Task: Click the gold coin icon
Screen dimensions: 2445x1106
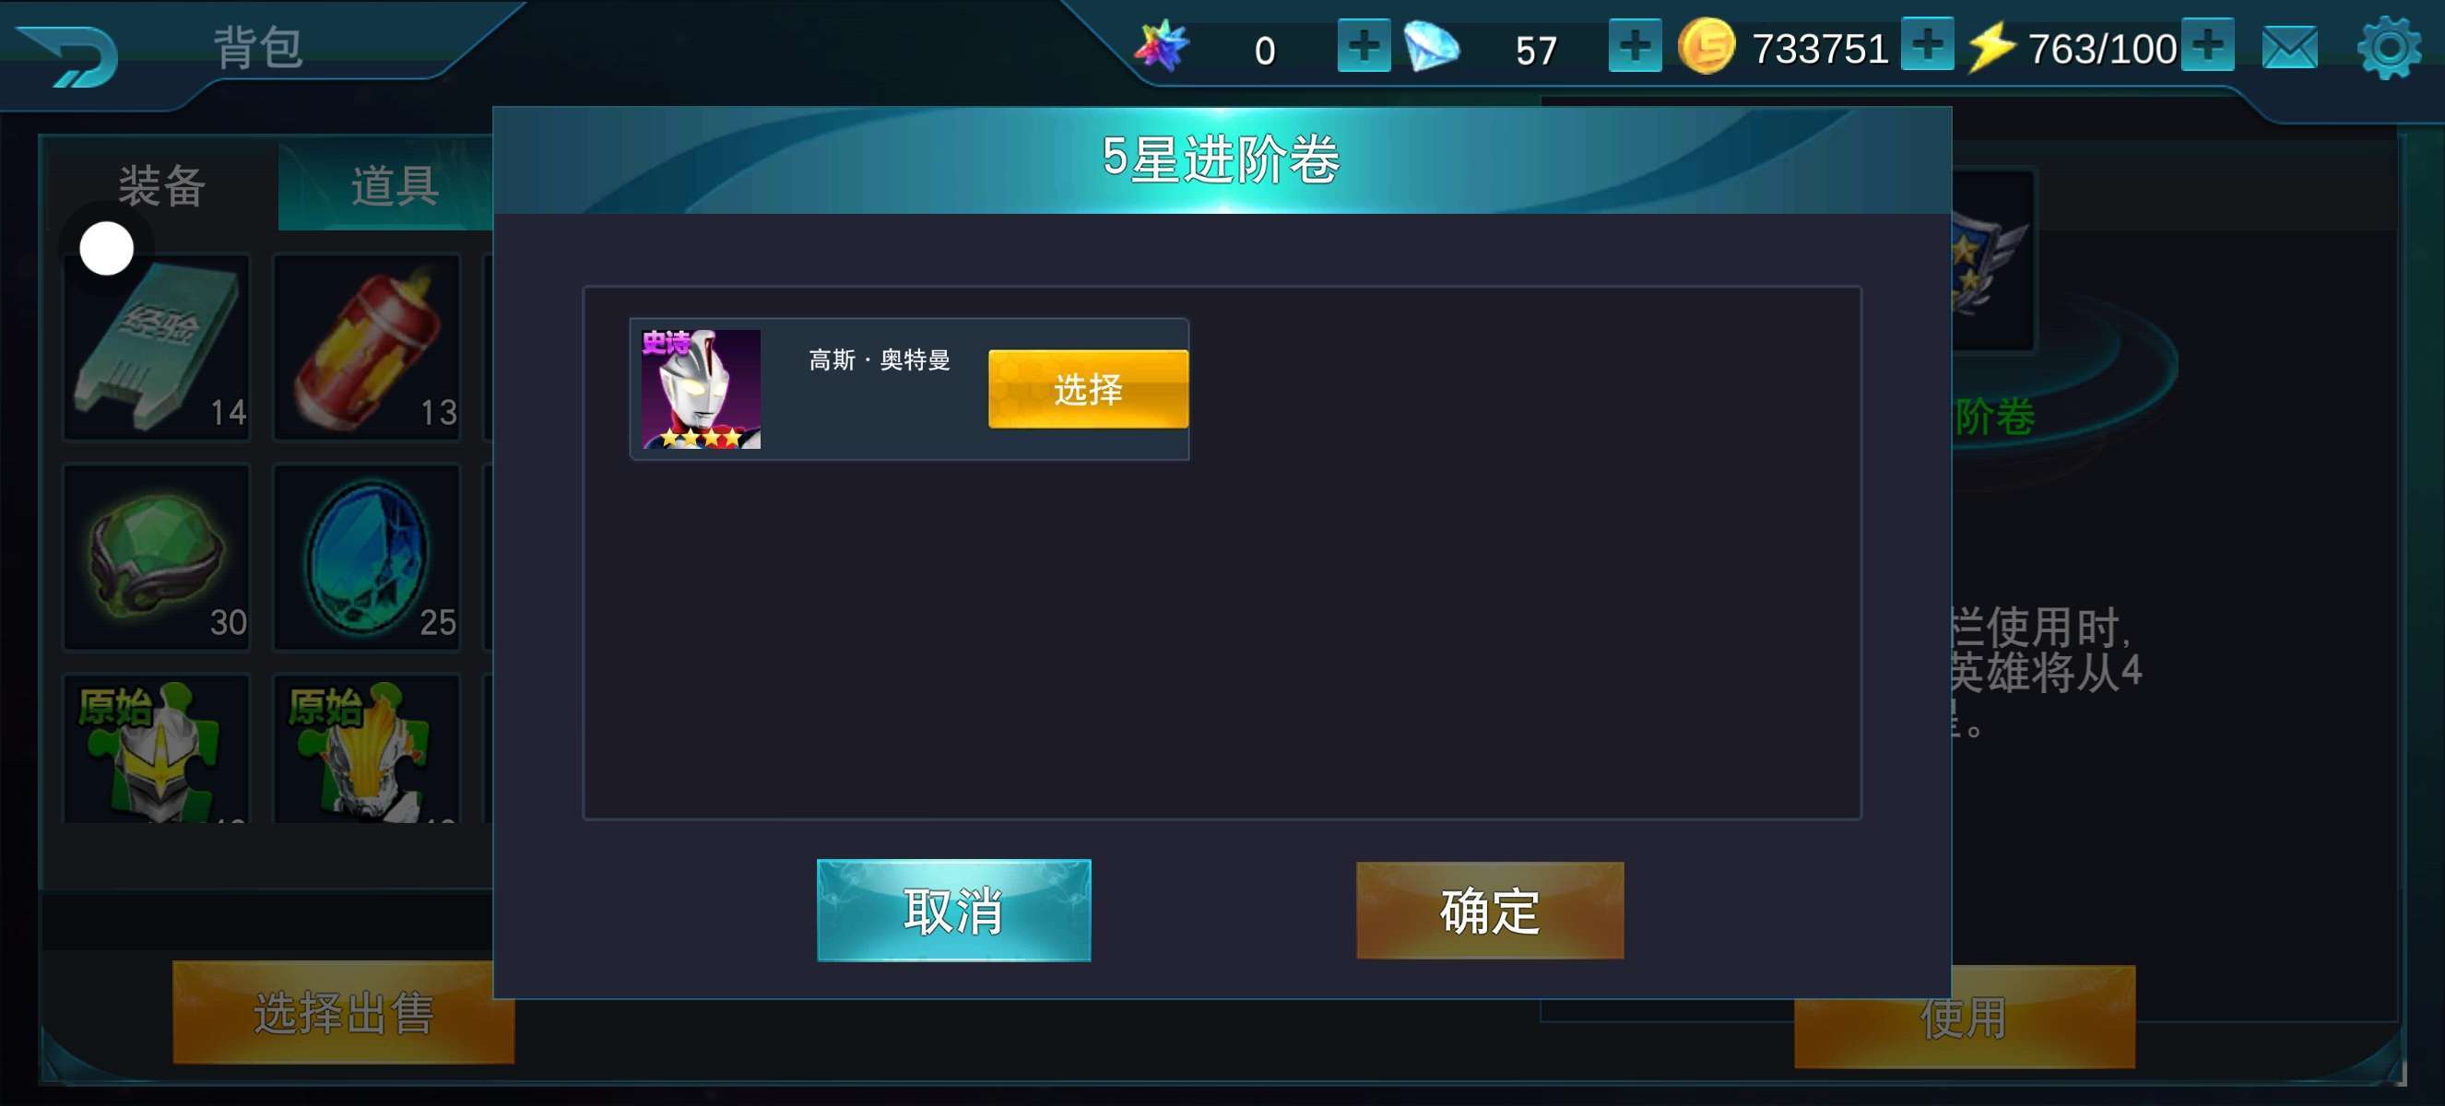Action: click(1706, 46)
